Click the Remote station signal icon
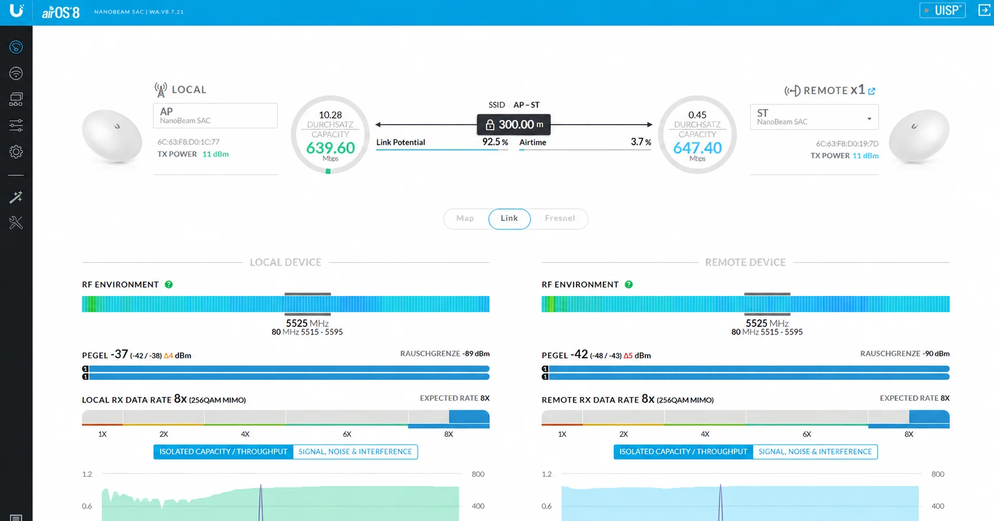This screenshot has height=521, width=994. point(792,91)
